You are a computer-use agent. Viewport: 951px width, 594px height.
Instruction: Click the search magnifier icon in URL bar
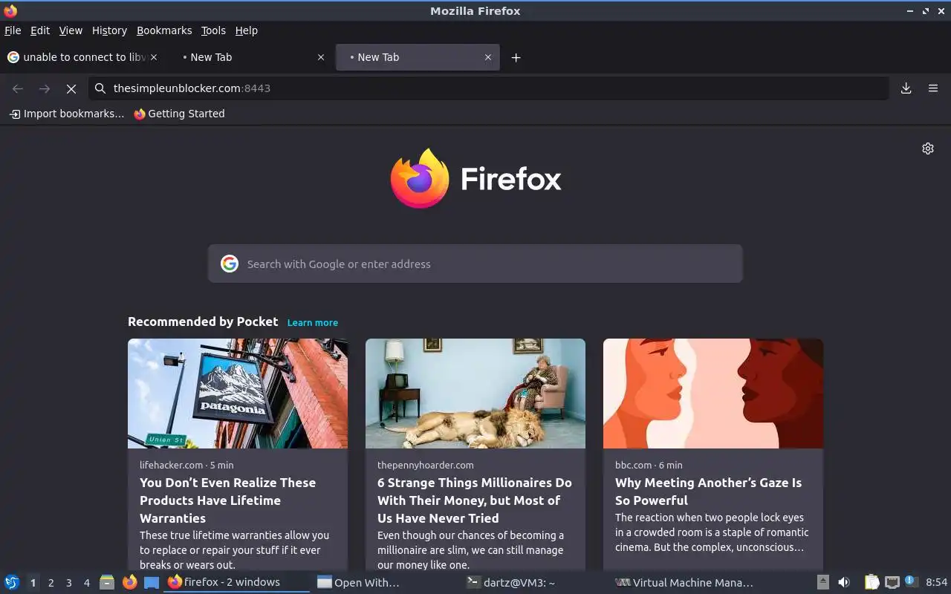(x=100, y=88)
